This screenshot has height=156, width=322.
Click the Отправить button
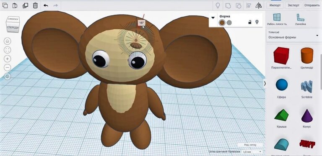(312, 5)
